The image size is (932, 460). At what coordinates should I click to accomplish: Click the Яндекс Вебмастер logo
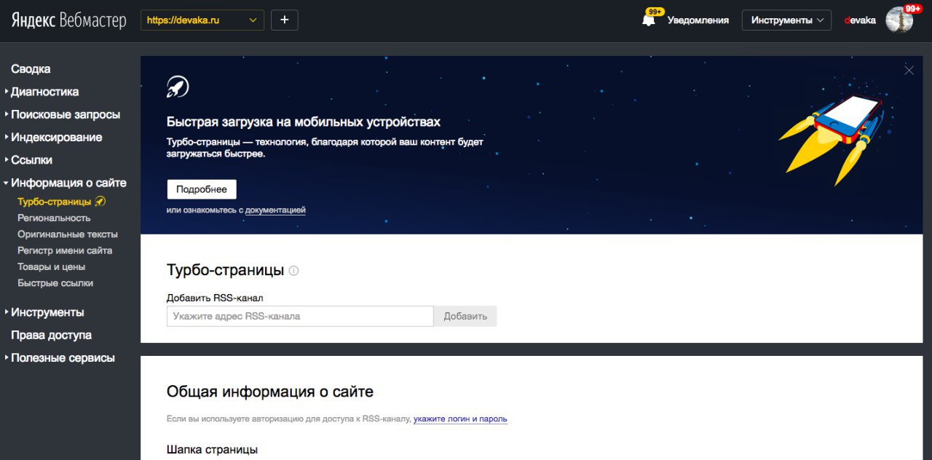68,20
